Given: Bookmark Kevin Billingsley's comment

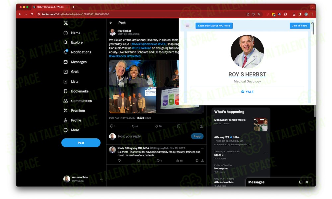Looking at the screenshot, I should pos(197,161).
